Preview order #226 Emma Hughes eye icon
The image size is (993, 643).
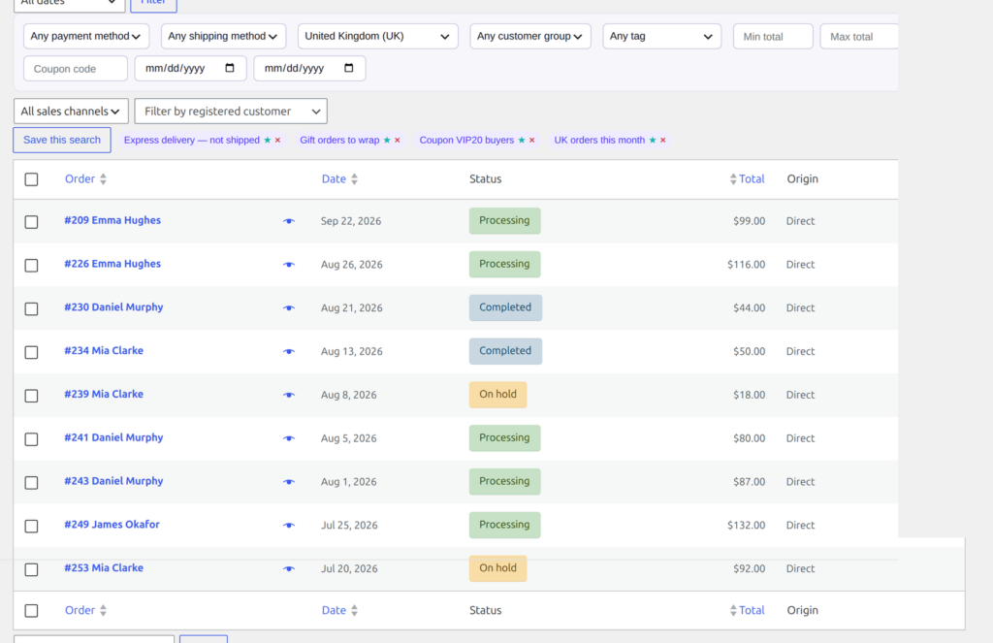(289, 264)
